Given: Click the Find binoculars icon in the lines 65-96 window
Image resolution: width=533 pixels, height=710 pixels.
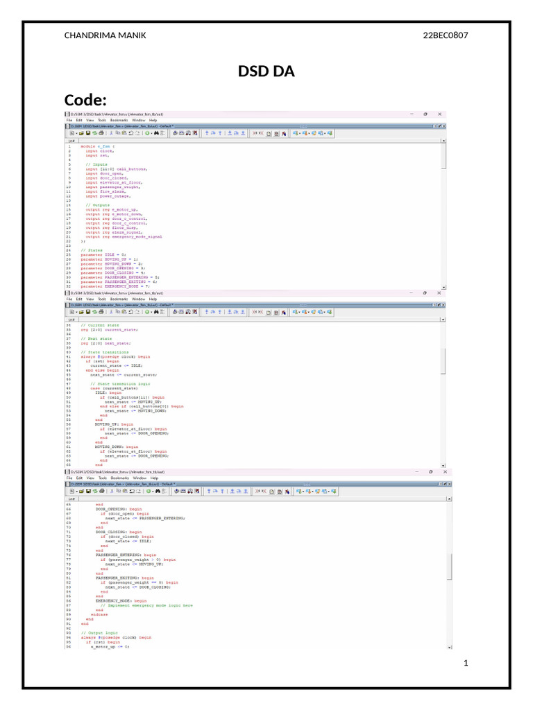Looking at the screenshot, I should pos(158,492).
